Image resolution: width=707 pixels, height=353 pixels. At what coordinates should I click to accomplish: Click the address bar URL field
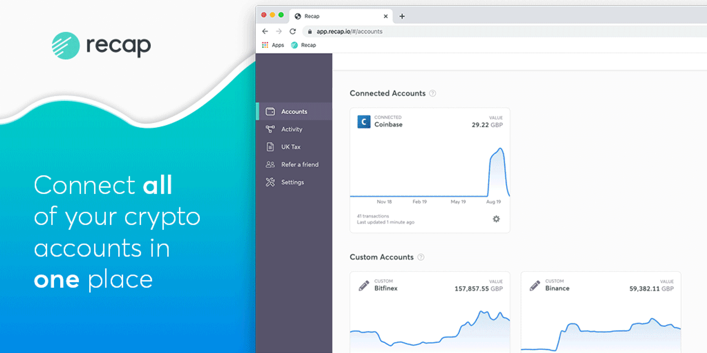coord(504,32)
